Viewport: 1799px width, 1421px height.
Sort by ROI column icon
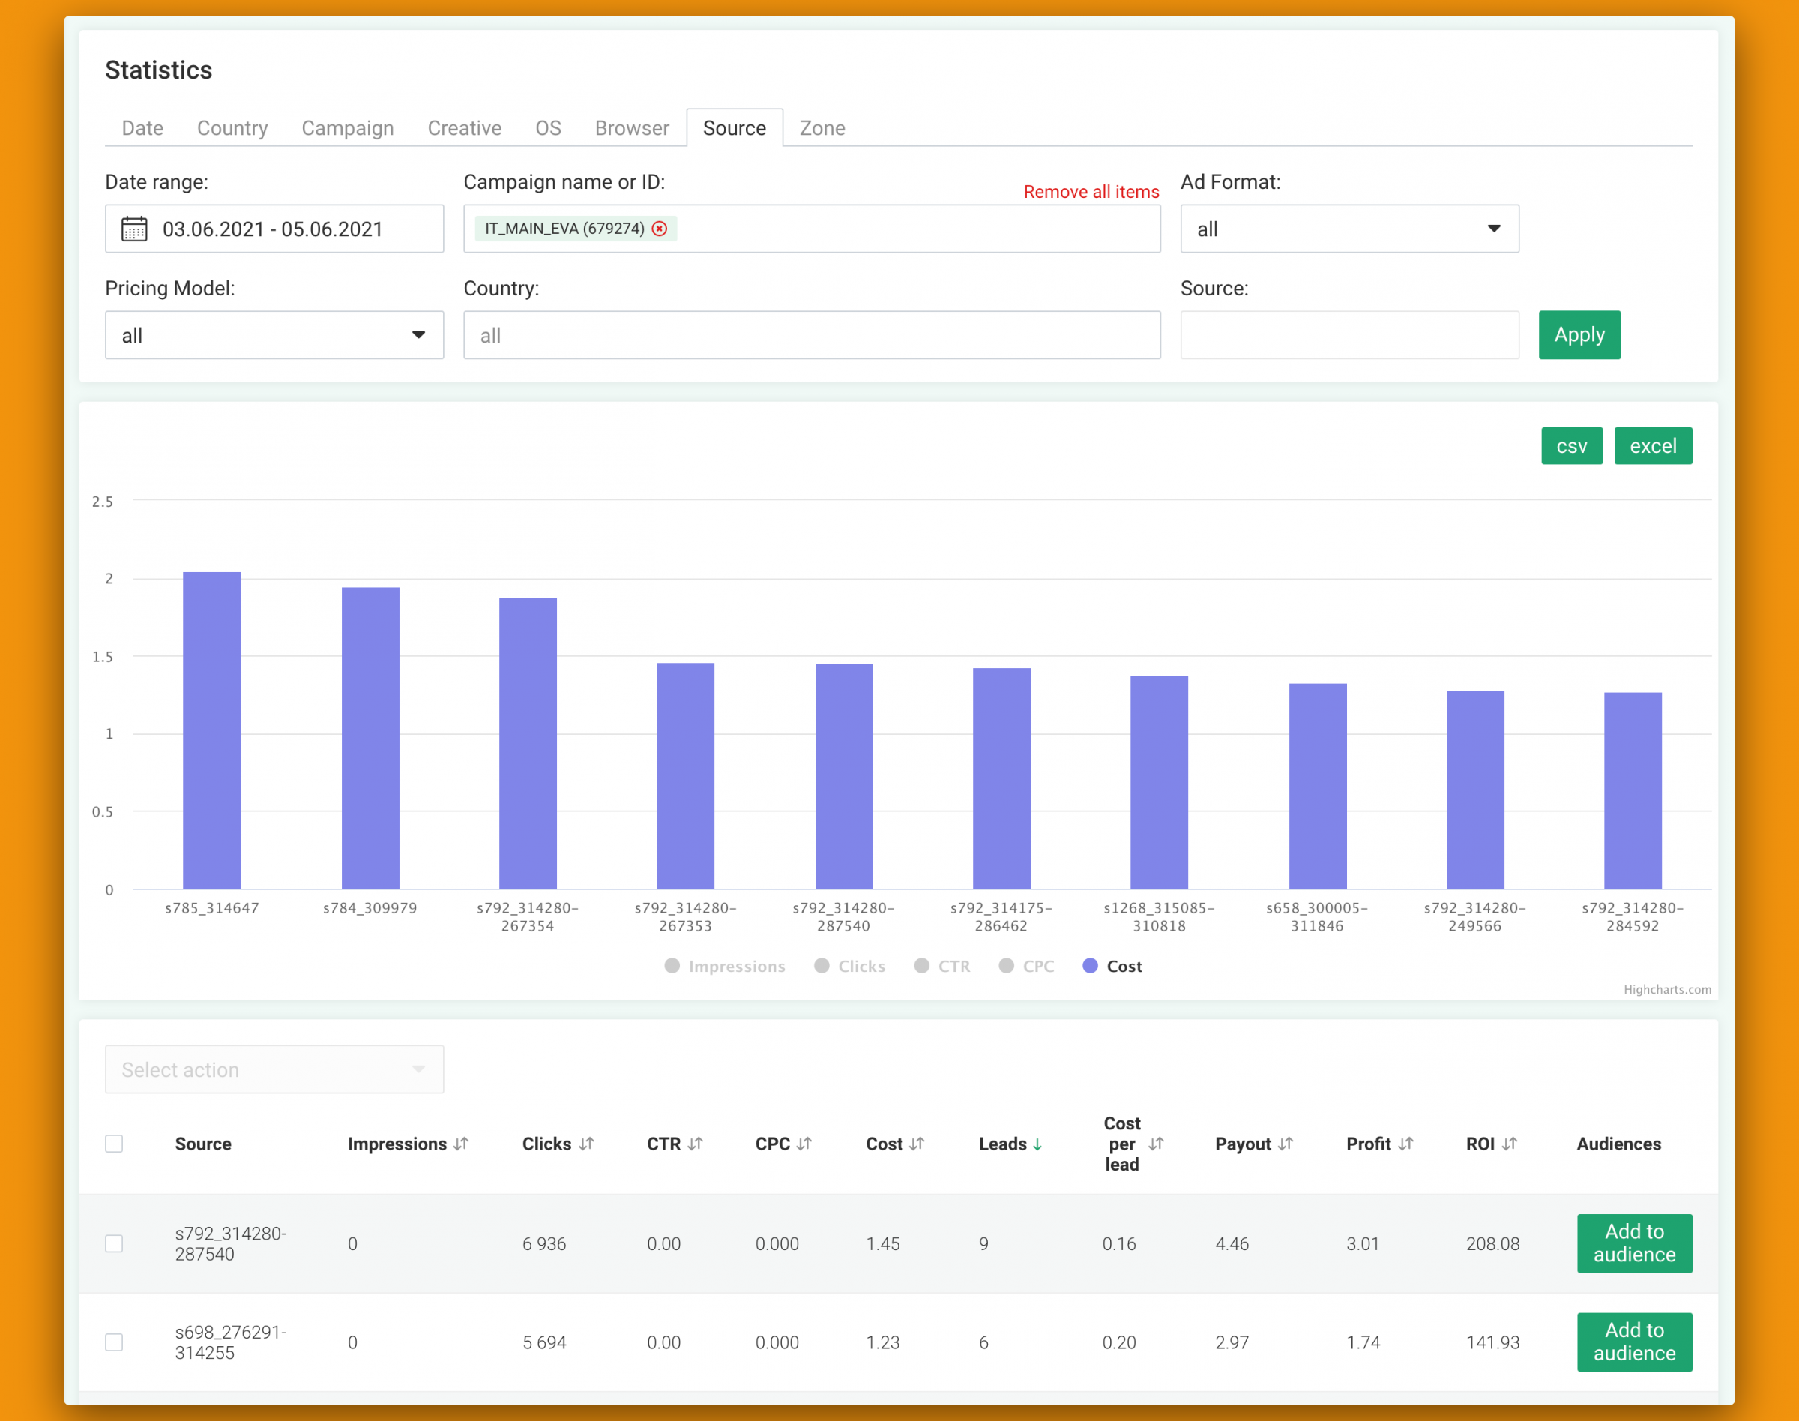click(1510, 1144)
